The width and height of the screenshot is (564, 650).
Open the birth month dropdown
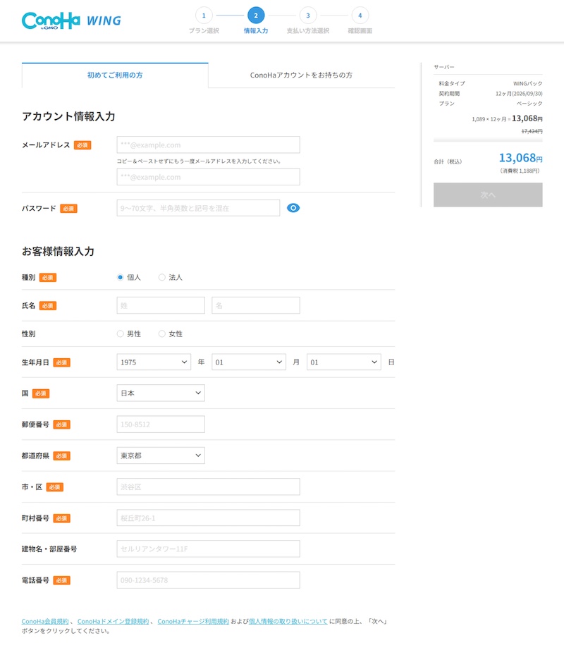tap(248, 362)
